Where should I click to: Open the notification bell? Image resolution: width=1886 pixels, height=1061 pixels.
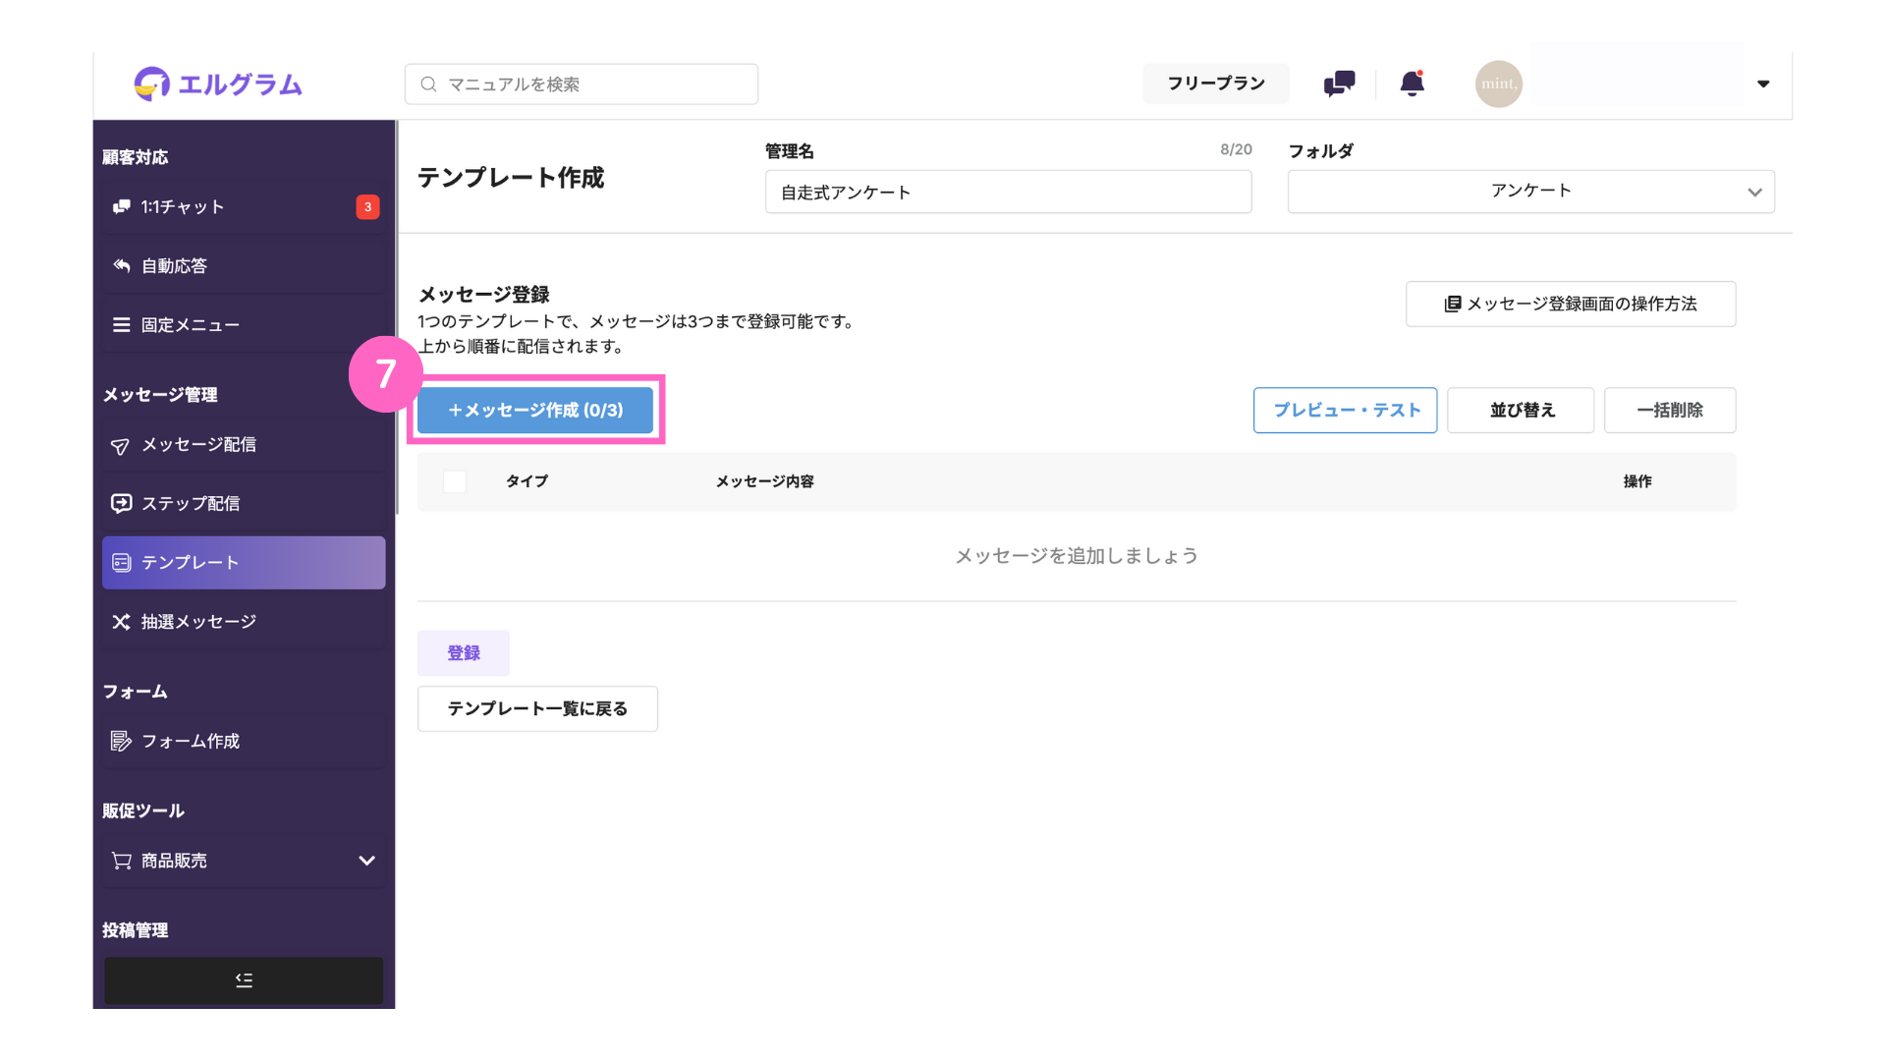pyautogui.click(x=1412, y=84)
